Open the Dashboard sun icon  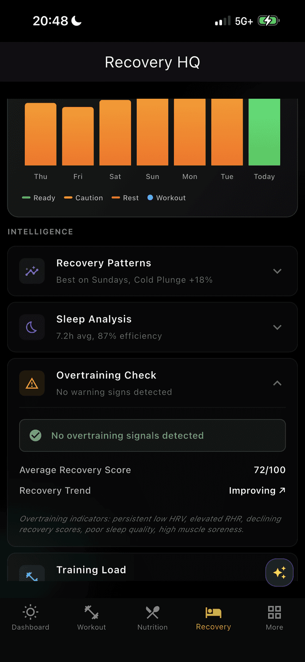click(30, 611)
